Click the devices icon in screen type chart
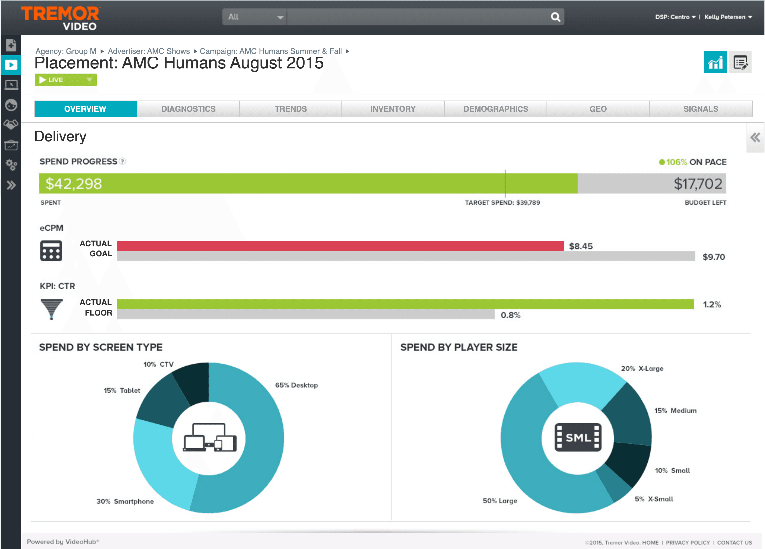This screenshot has height=549, width=765. point(210,438)
